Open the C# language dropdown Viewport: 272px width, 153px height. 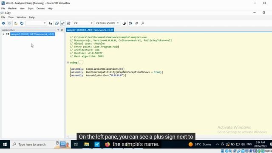coord(83,23)
